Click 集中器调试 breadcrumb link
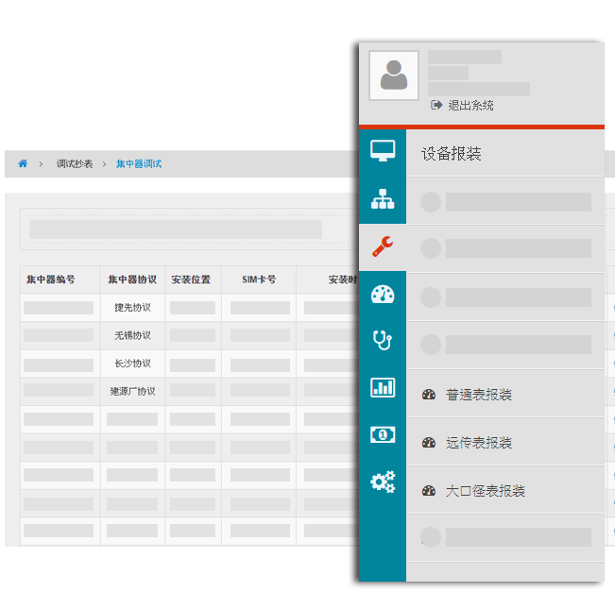Screen dimensions: 615x592 (139, 164)
